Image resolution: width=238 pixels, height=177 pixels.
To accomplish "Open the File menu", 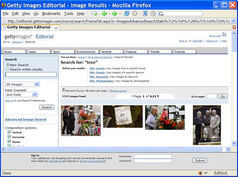I will coord(6,14).
